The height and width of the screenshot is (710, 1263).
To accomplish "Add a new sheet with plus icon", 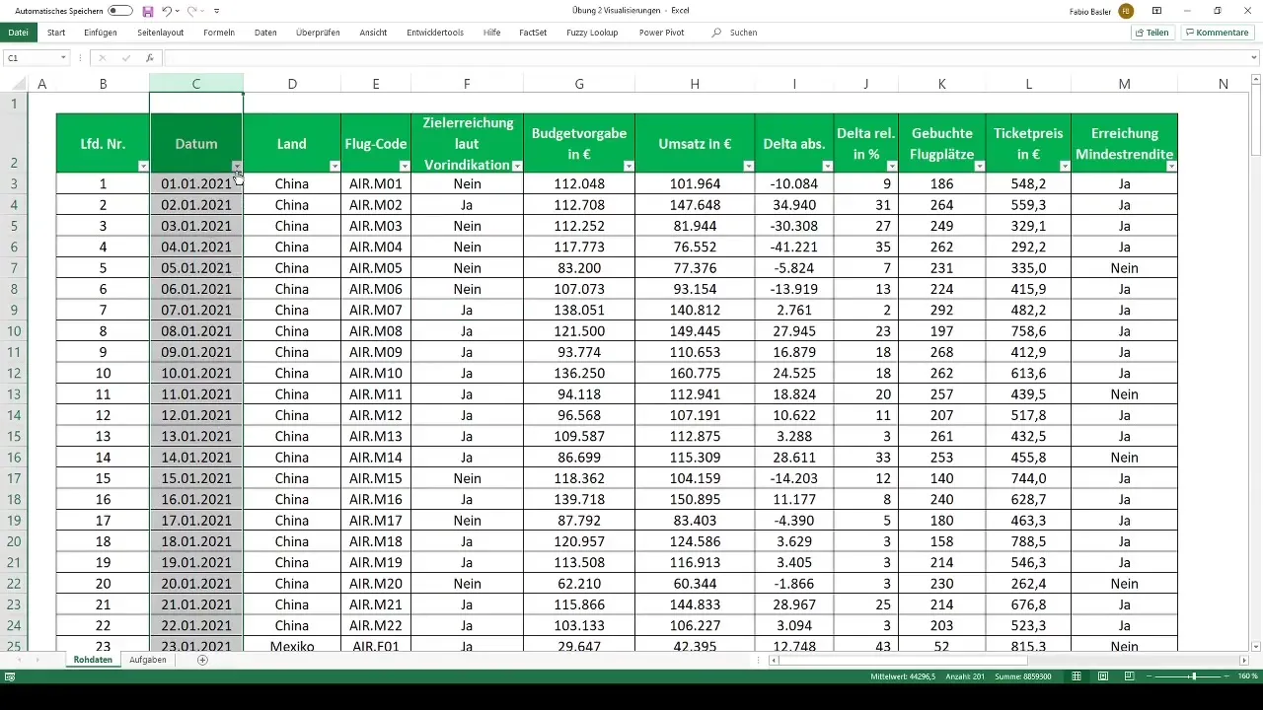I will coord(202,660).
